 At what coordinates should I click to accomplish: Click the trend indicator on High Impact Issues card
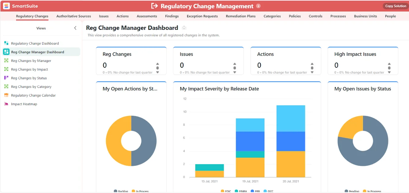tap(389, 68)
